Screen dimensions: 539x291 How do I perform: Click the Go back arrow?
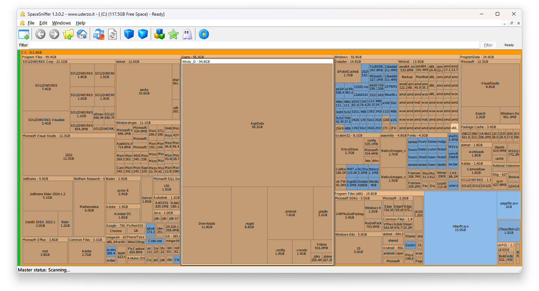pos(40,34)
